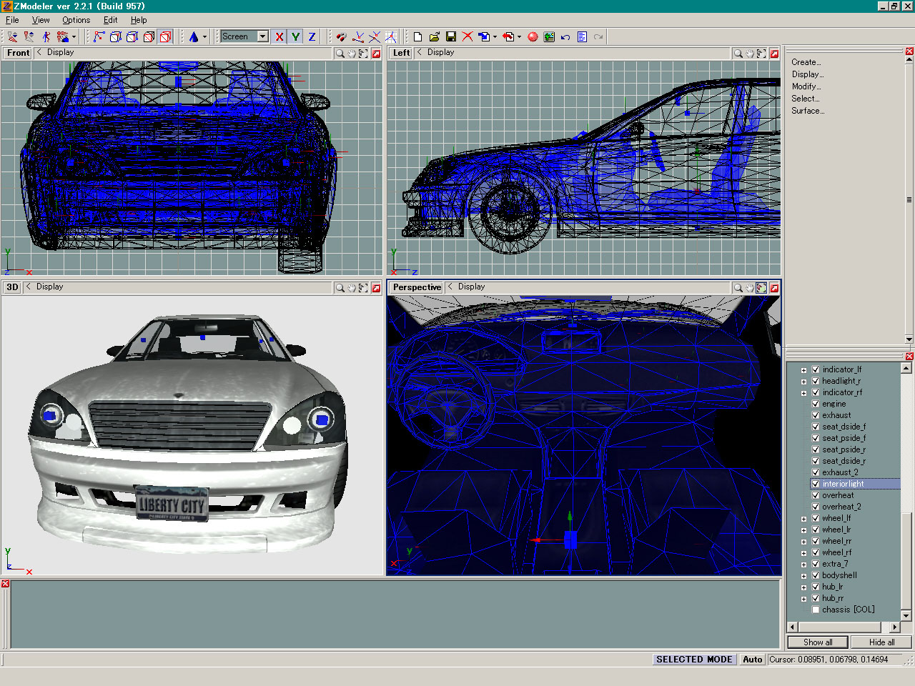The width and height of the screenshot is (915, 686).
Task: Open the Modify... command group
Action: tap(806, 86)
